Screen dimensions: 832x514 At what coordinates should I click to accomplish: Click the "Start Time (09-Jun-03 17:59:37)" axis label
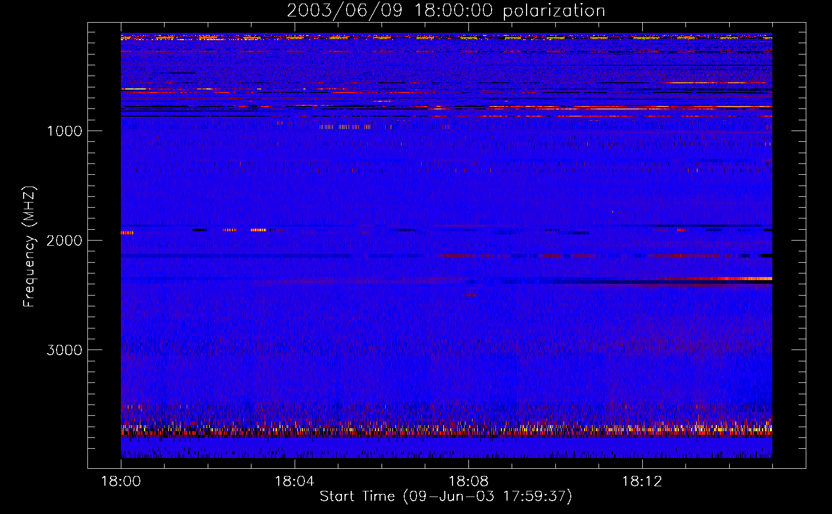point(446,497)
